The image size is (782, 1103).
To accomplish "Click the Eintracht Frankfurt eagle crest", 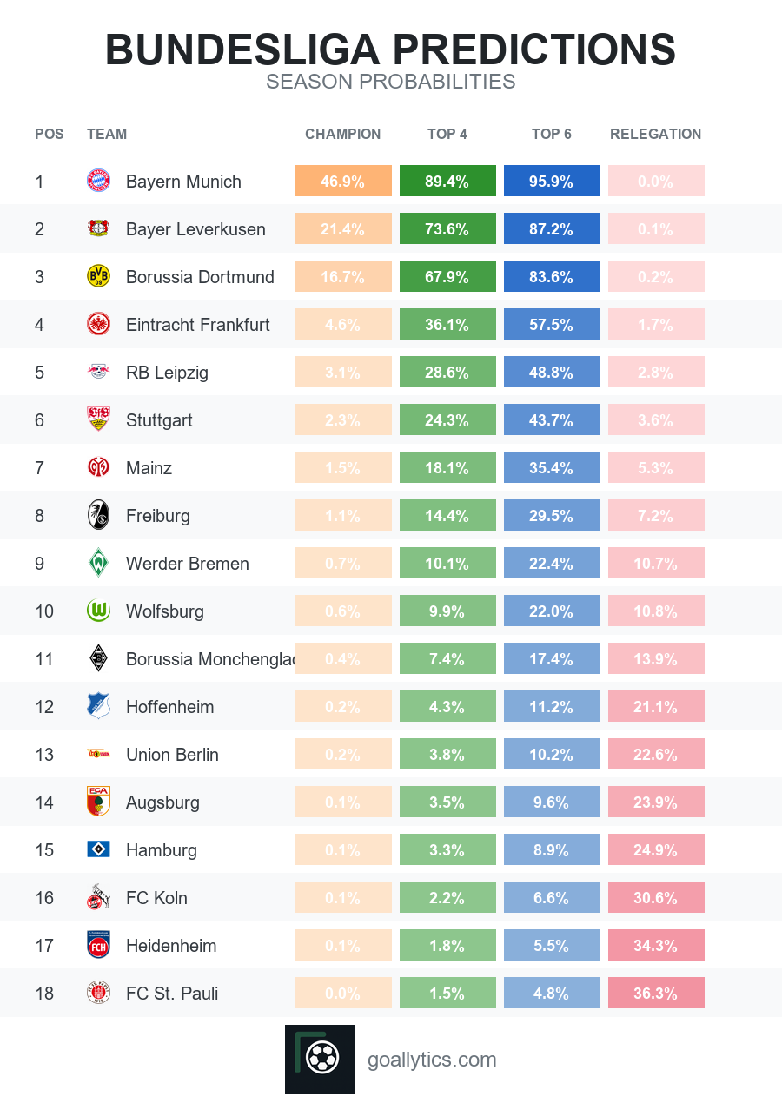I will pos(99,324).
